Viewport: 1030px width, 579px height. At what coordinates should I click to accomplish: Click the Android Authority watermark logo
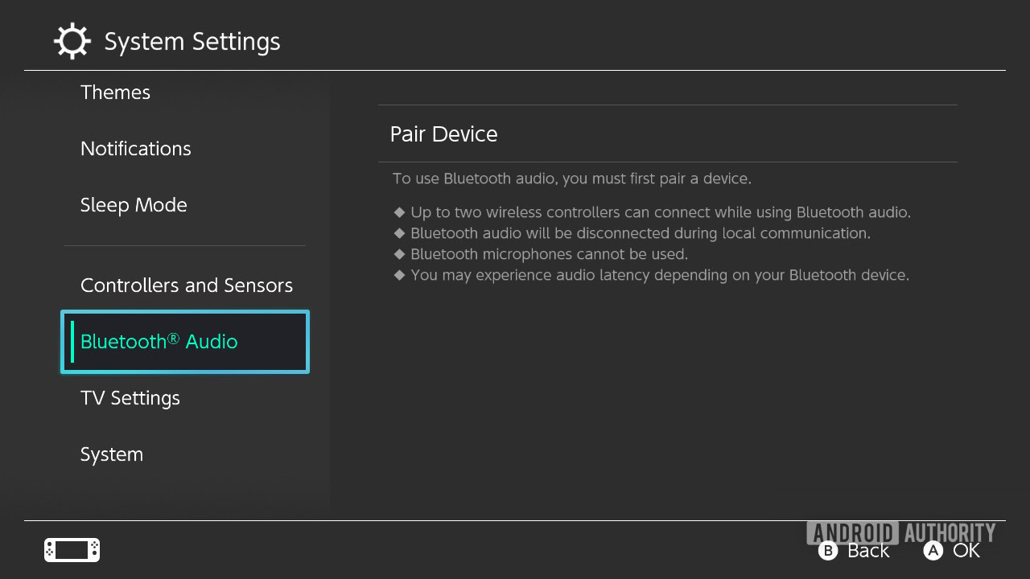pyautogui.click(x=900, y=532)
